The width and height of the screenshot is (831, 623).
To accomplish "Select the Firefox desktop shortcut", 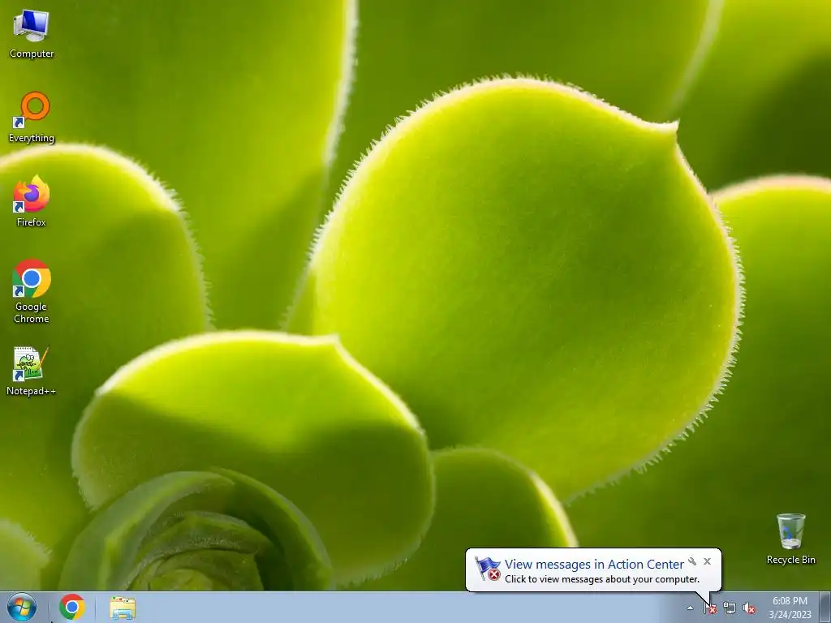I will 32,201.
